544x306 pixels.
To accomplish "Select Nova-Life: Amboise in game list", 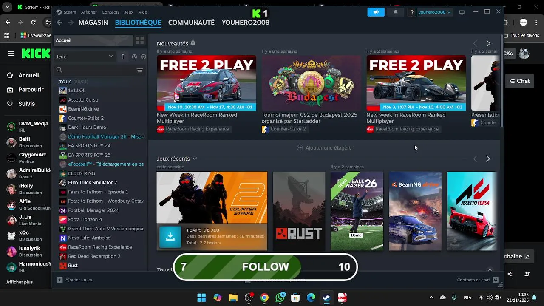I will coord(89,238).
